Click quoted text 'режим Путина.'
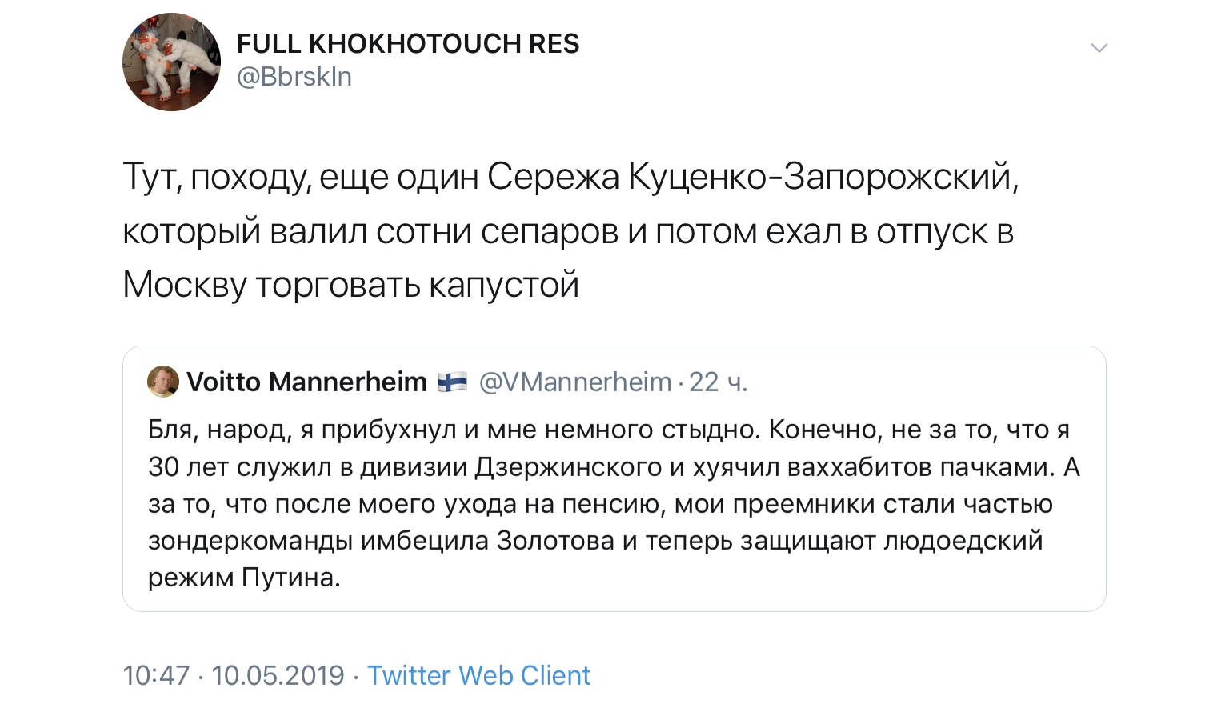This screenshot has height=720, width=1229. click(x=244, y=578)
